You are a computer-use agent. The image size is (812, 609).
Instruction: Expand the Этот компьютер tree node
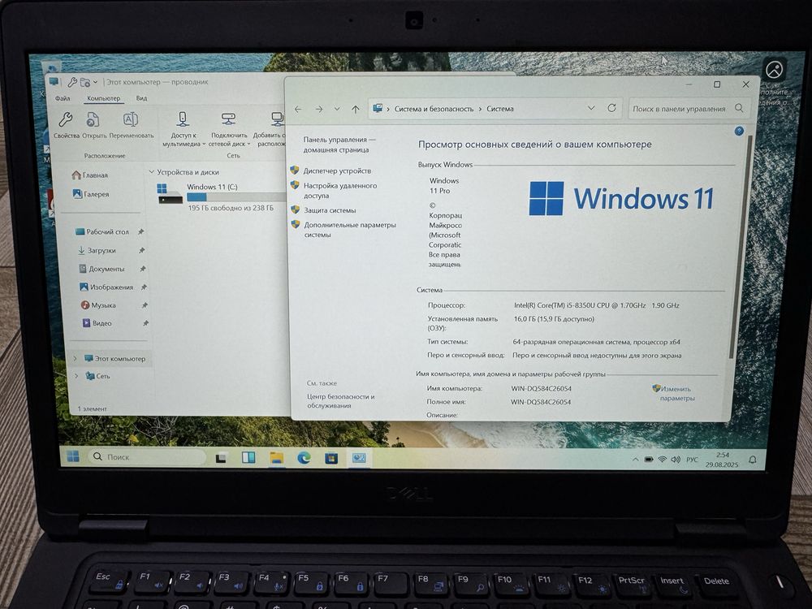tap(75, 358)
